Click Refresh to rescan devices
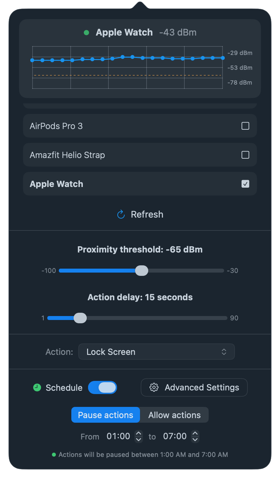This screenshot has height=478, width=280. (140, 214)
